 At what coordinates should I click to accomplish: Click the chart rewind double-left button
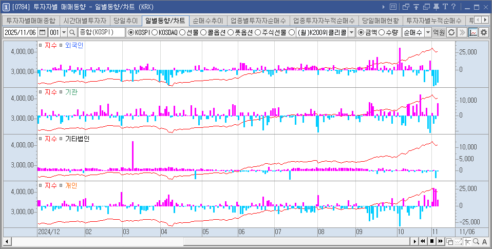tap(423, 241)
